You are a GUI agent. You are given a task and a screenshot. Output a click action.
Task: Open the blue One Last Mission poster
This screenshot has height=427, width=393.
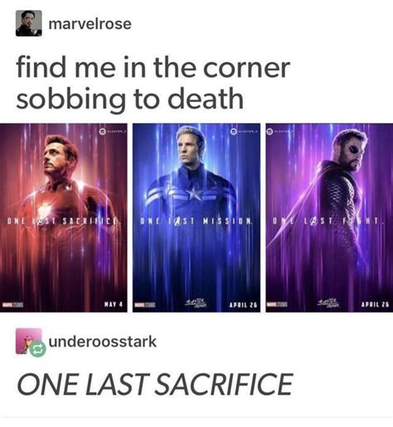(x=196, y=218)
